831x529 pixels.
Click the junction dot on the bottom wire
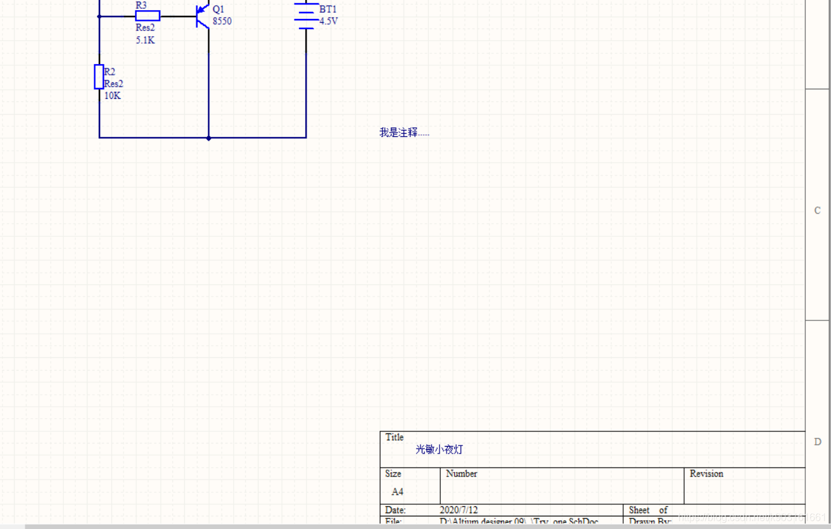pos(208,137)
